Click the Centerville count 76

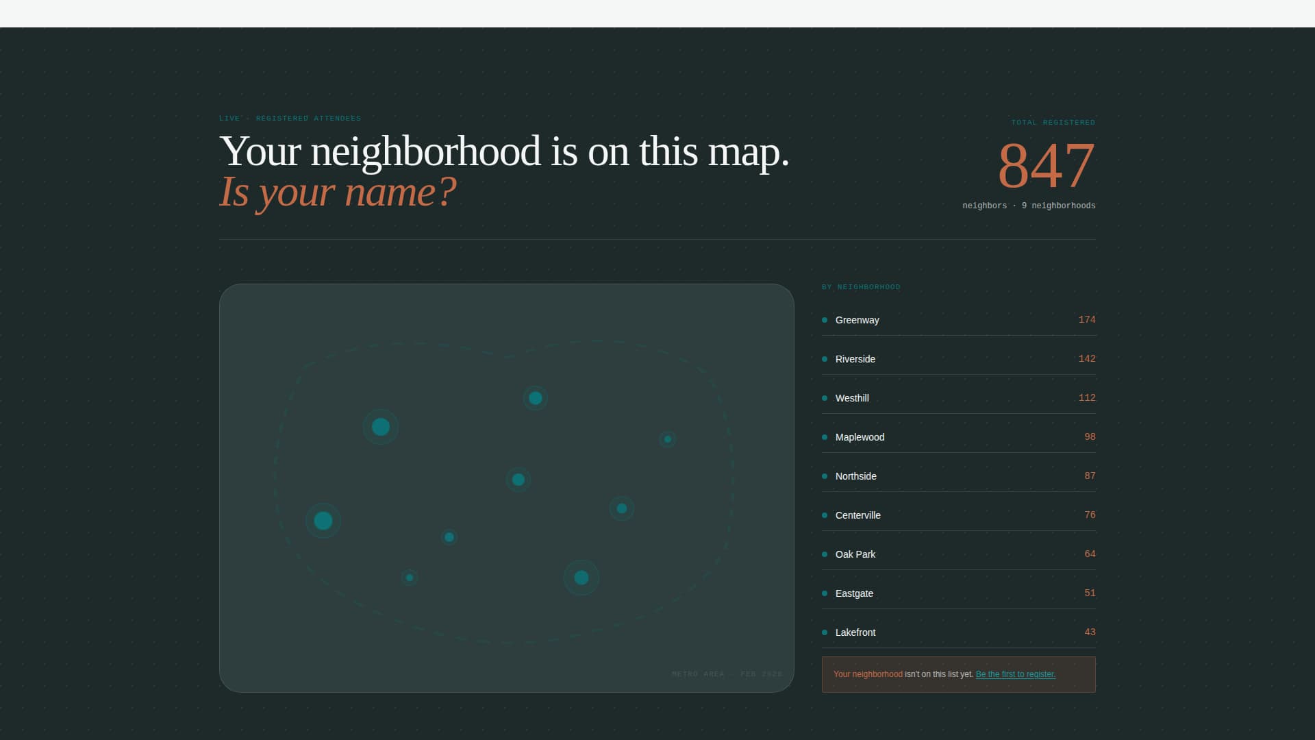[x=1089, y=515]
